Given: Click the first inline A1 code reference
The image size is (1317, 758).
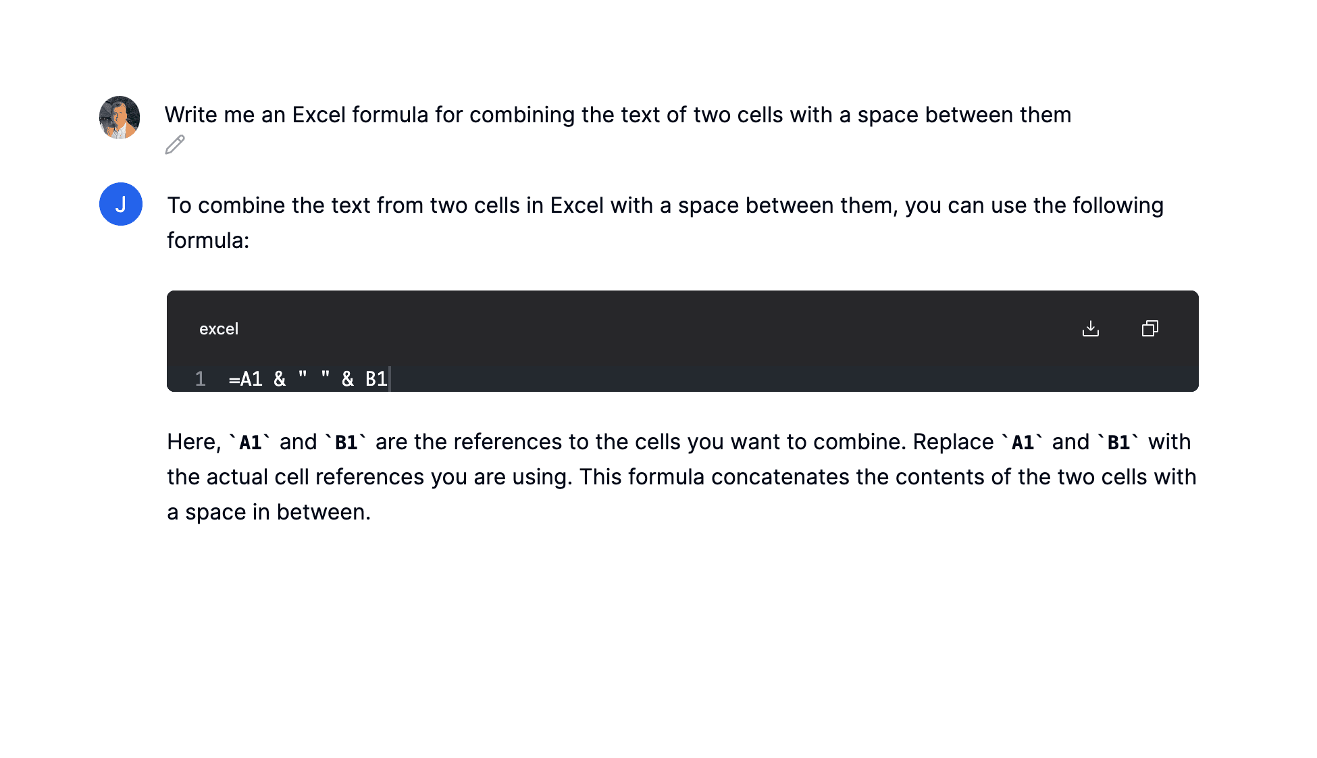Looking at the screenshot, I should coord(250,443).
